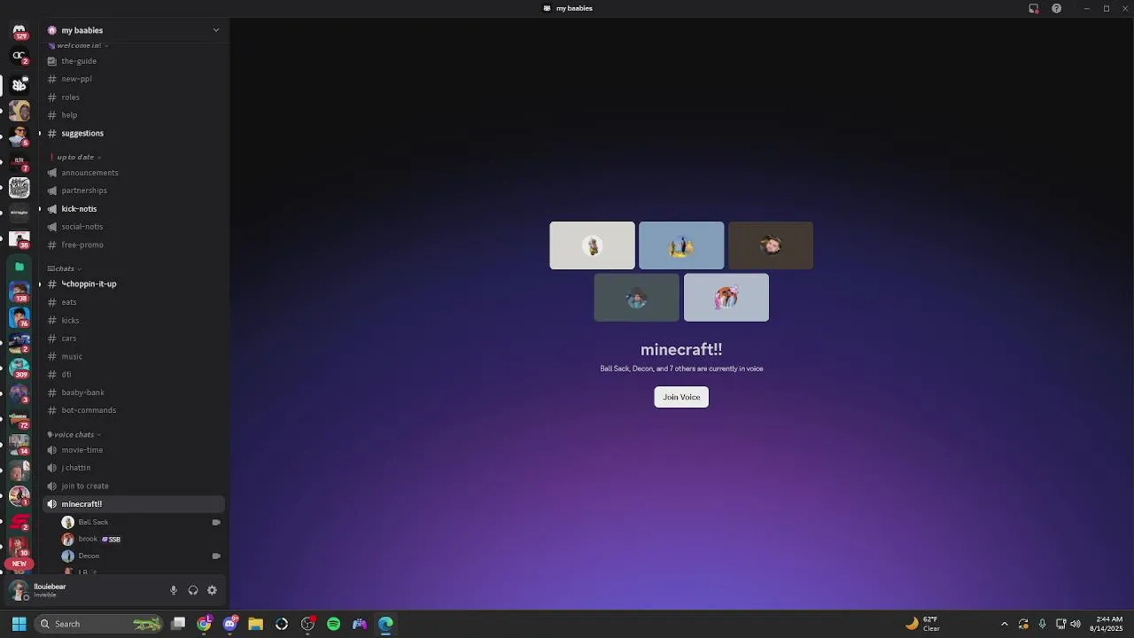The image size is (1134, 638).
Task: Collapse the voice chats category
Action: 74,434
